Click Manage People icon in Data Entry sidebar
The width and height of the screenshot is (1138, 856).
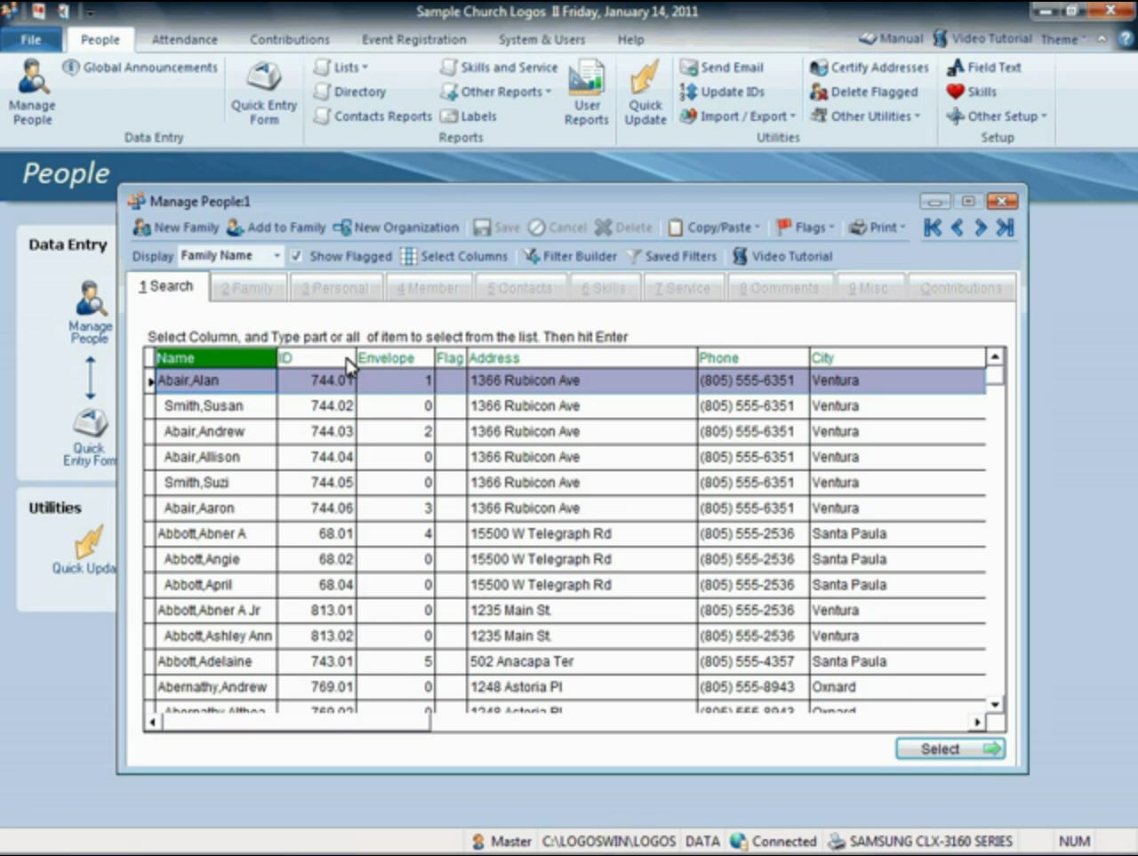point(90,311)
